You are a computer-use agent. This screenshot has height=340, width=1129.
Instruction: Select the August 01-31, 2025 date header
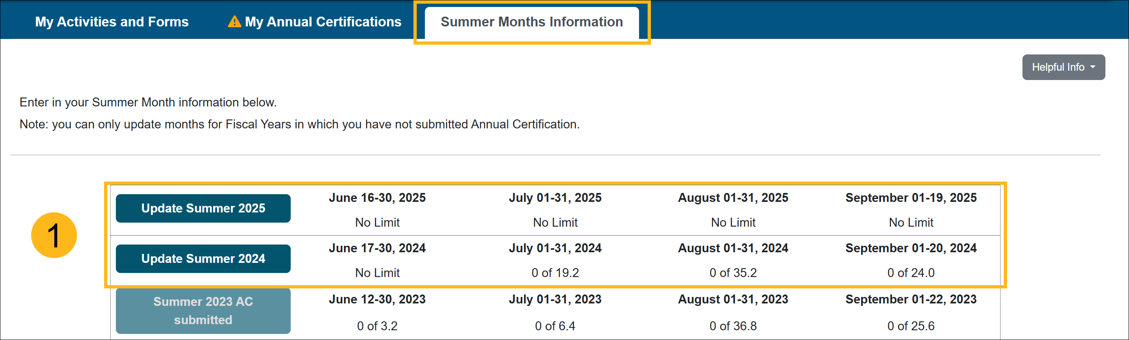(x=733, y=197)
